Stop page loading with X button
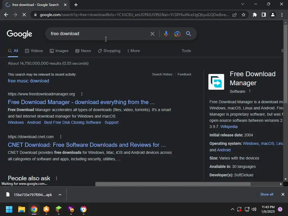Screen dimensions: 288x216 tap(24, 15)
